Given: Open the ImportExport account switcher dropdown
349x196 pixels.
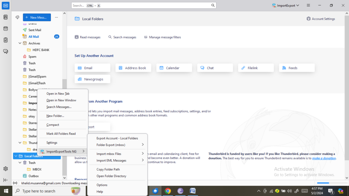Looking at the screenshot, I should 286,5.
